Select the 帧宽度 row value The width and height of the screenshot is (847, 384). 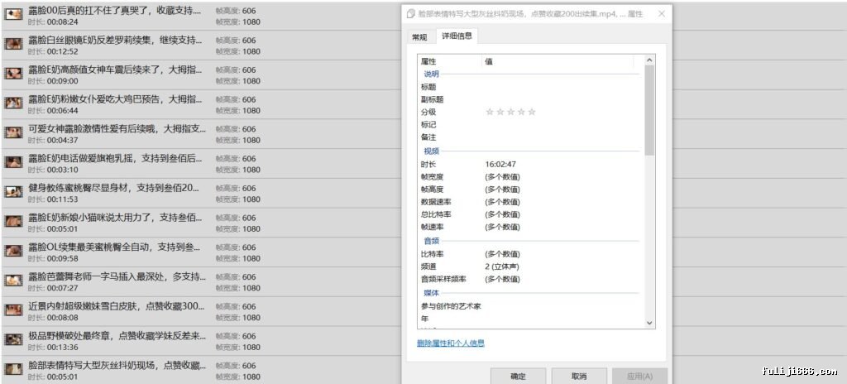(x=502, y=177)
